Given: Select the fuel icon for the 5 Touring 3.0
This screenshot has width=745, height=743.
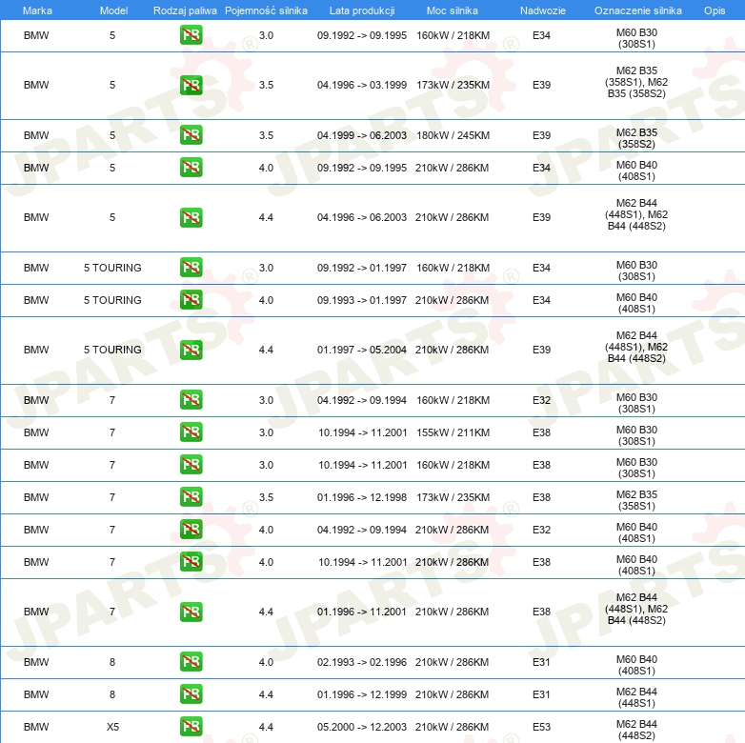Looking at the screenshot, I should click(191, 268).
